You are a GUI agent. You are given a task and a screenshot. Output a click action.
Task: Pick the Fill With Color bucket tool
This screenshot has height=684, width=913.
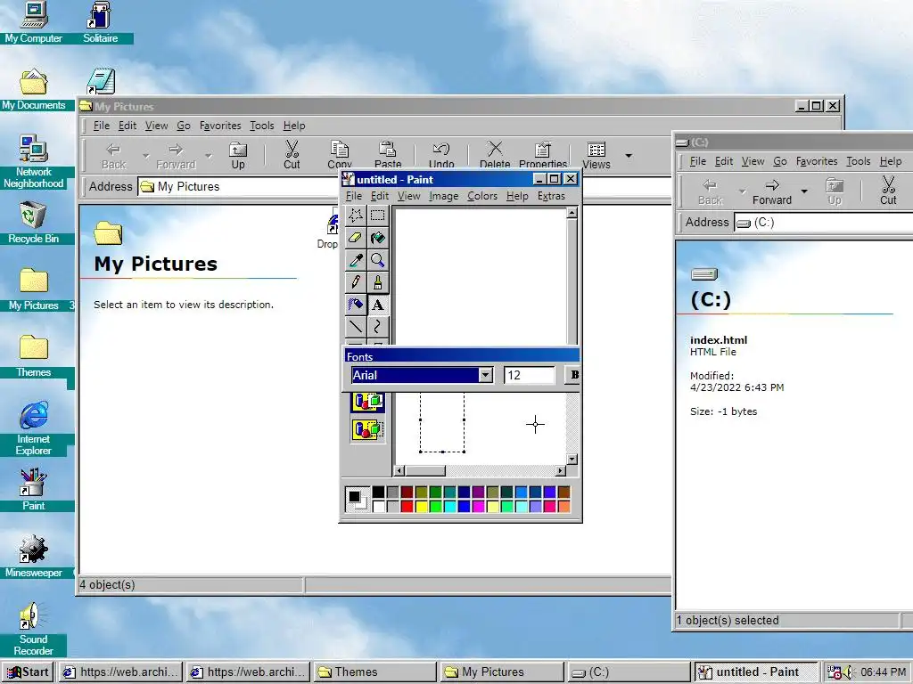(378, 237)
